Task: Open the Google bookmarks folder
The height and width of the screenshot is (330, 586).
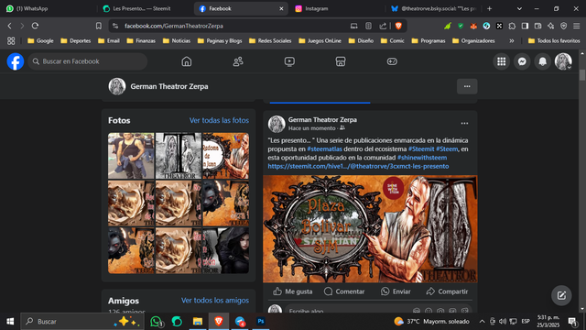Action: (40, 40)
